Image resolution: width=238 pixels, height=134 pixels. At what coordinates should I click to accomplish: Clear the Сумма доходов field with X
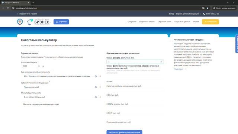coord(161,62)
